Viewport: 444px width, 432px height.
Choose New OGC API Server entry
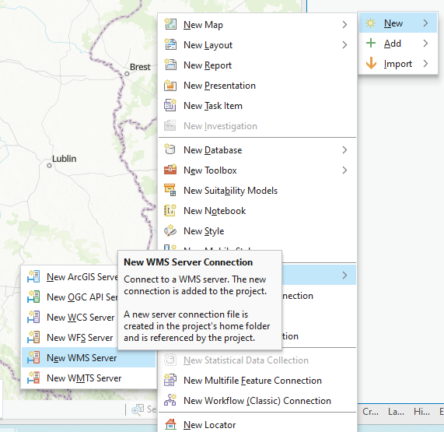pos(70,297)
